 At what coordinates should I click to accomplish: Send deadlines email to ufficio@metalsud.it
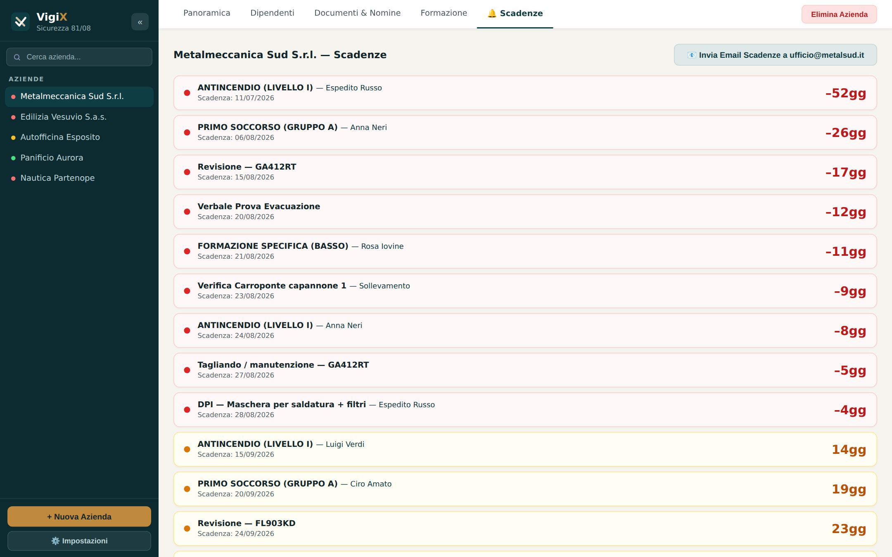(x=776, y=55)
